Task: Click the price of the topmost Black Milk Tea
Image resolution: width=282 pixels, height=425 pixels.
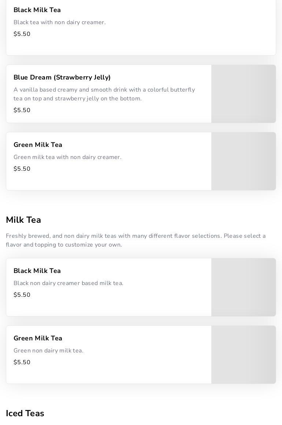Action: tap(22, 34)
